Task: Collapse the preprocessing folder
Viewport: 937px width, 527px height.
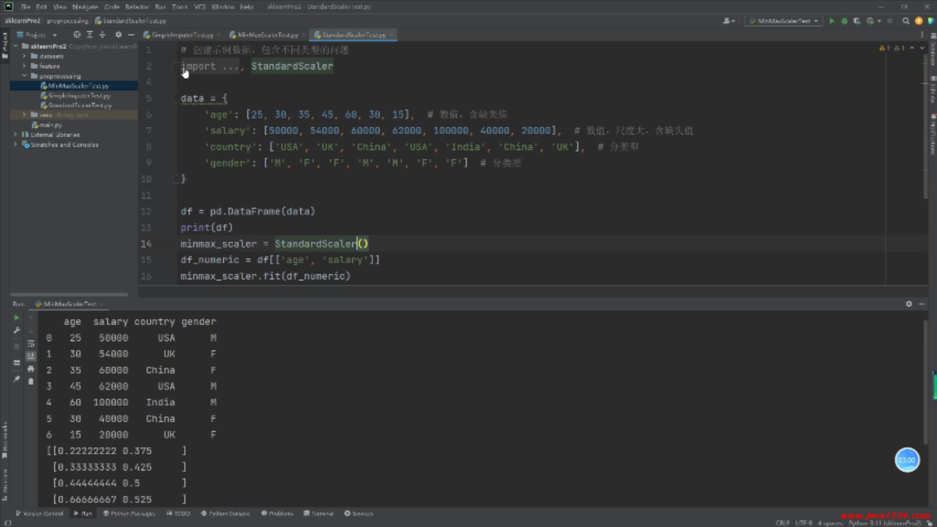Action: point(24,76)
